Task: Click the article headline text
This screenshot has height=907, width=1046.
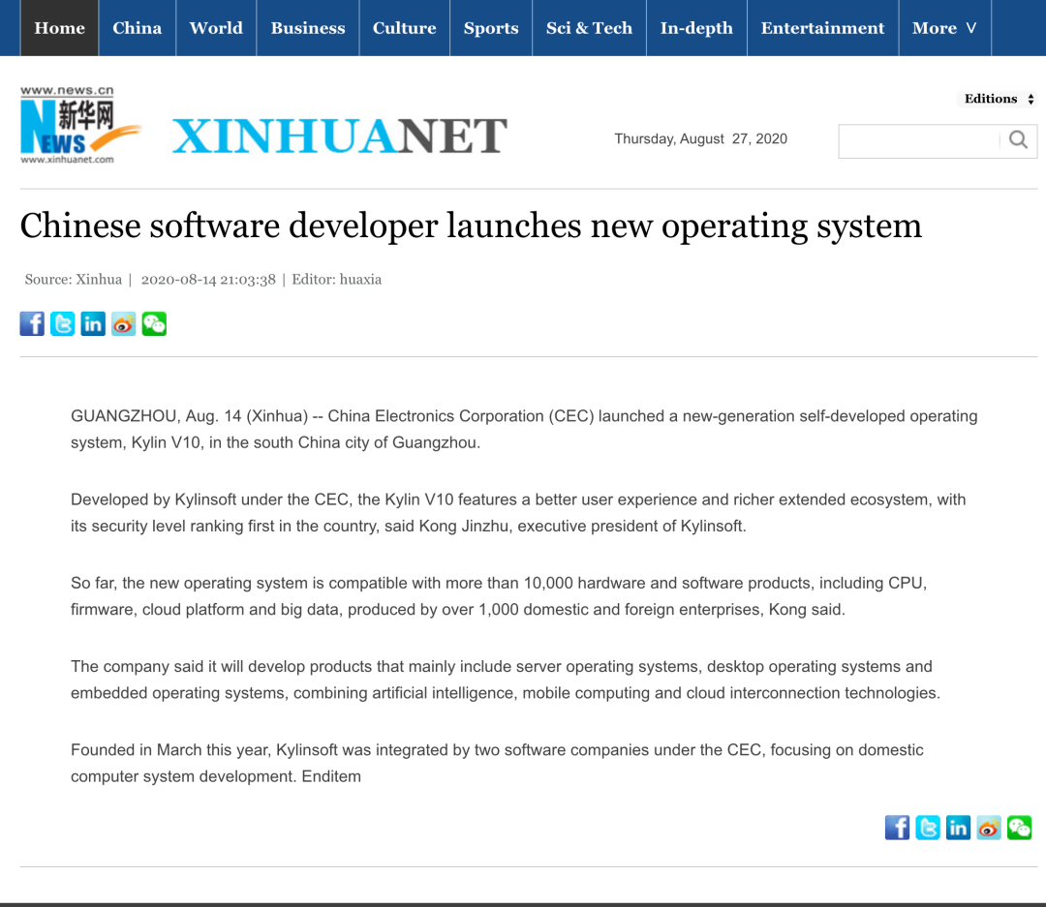Action: click(x=471, y=227)
